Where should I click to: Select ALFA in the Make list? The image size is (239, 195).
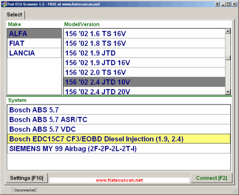(x=34, y=33)
